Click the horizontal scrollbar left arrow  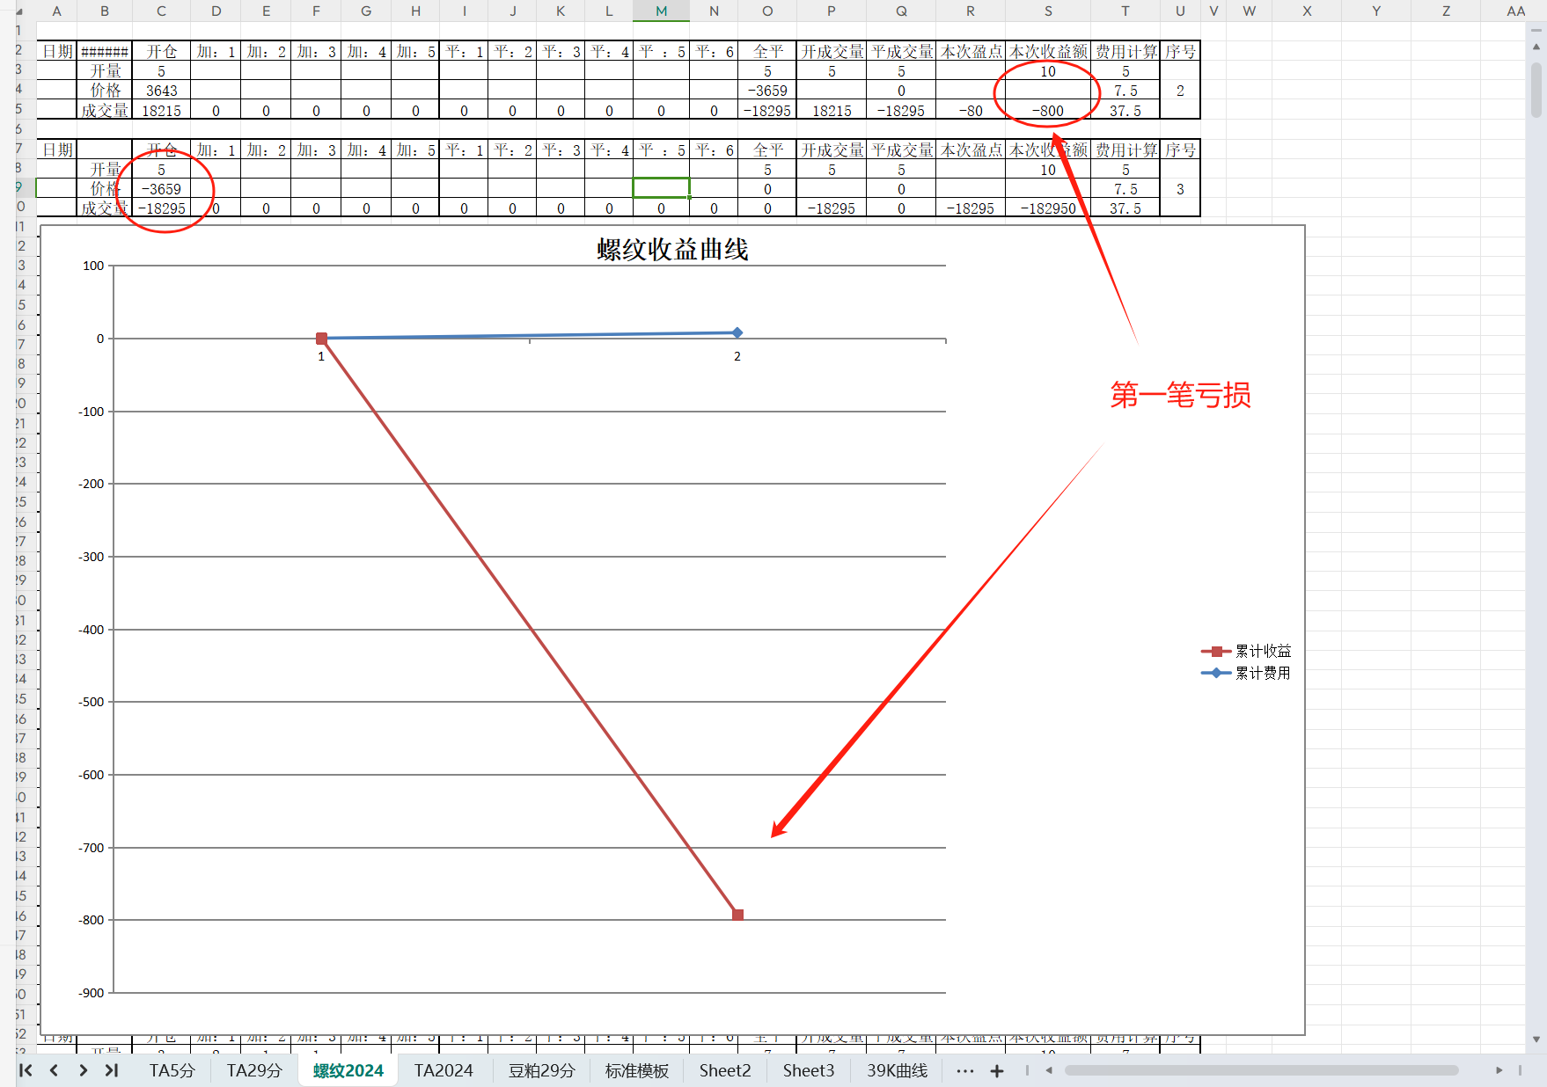[1049, 1070]
